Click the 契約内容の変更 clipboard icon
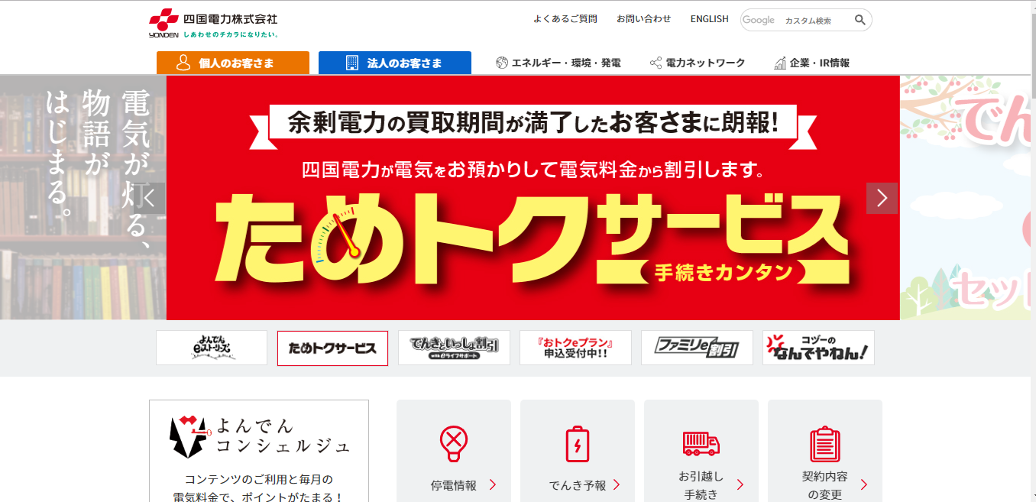Viewport: 1036px width, 502px height. 825,444
